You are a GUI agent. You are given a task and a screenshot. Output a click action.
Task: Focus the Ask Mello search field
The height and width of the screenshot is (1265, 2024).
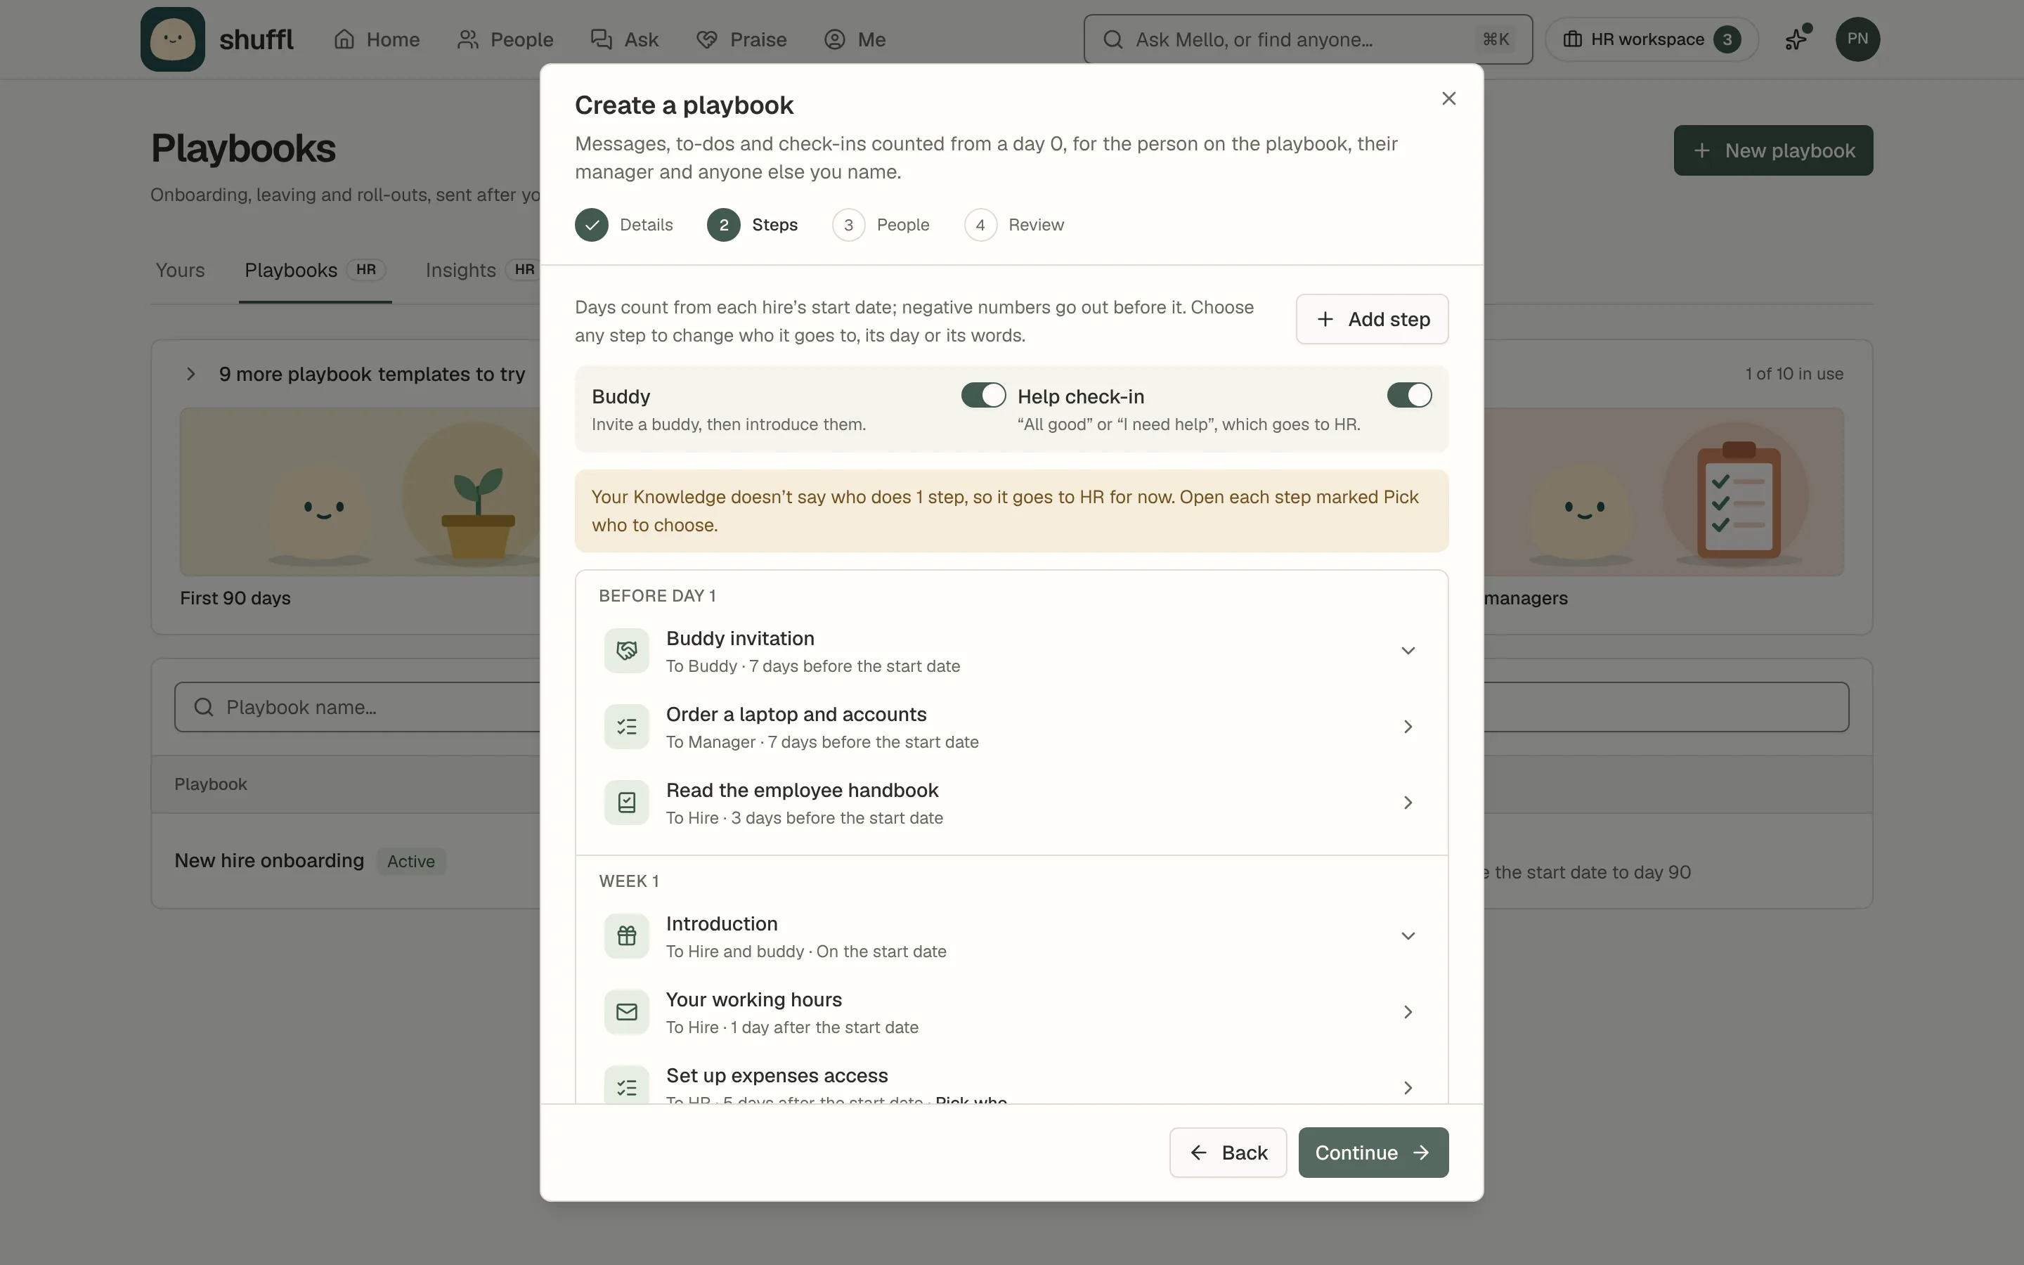[1307, 39]
